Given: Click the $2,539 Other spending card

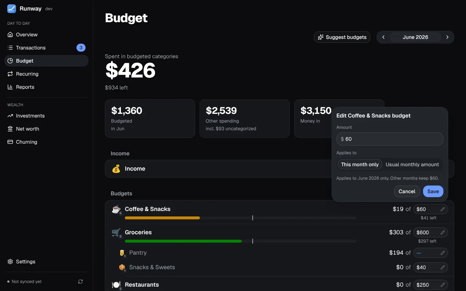Looking at the screenshot, I should pos(245,119).
